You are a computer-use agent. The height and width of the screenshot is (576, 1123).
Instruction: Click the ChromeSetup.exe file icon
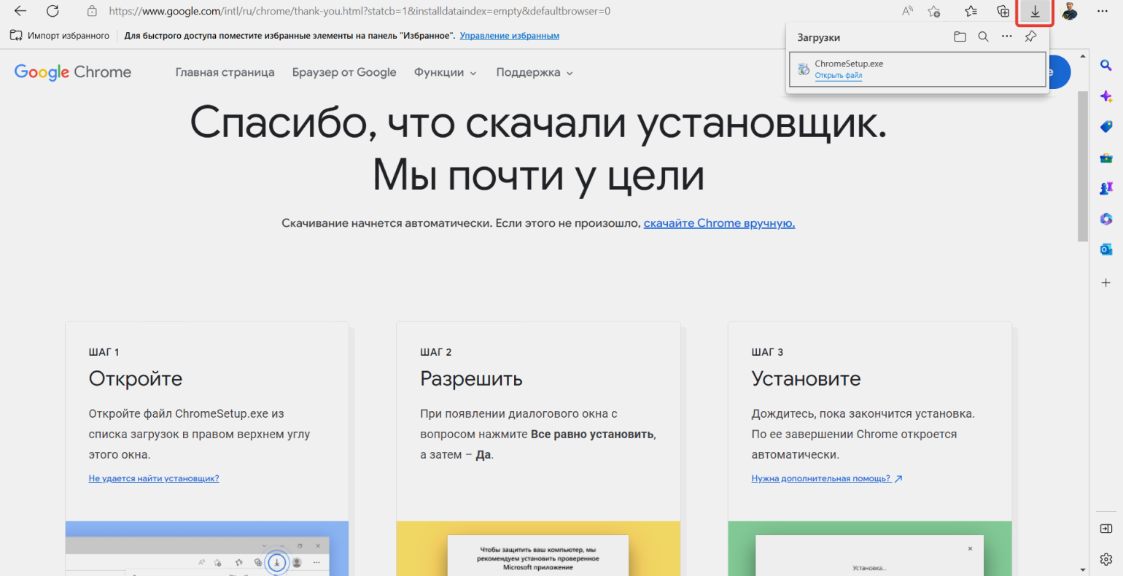[x=804, y=69]
